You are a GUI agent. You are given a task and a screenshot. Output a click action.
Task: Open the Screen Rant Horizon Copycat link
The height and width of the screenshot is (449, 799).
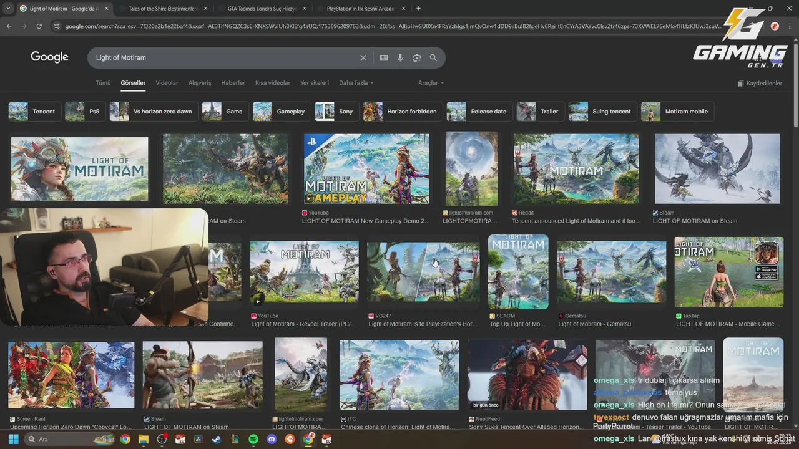pyautogui.click(x=71, y=427)
